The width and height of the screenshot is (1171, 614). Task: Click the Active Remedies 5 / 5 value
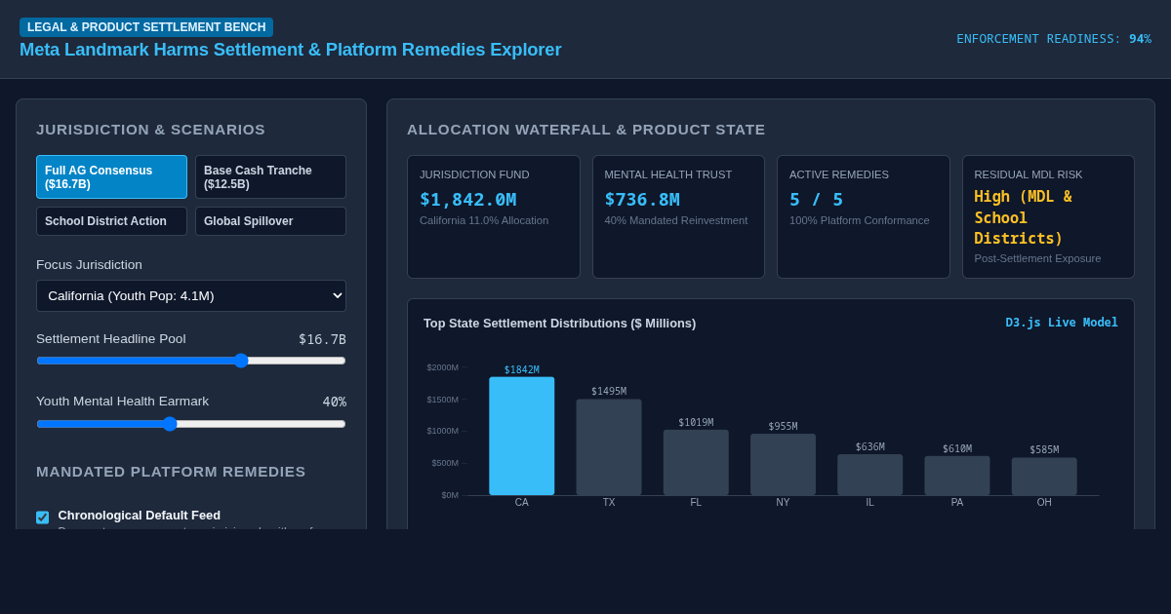(816, 200)
